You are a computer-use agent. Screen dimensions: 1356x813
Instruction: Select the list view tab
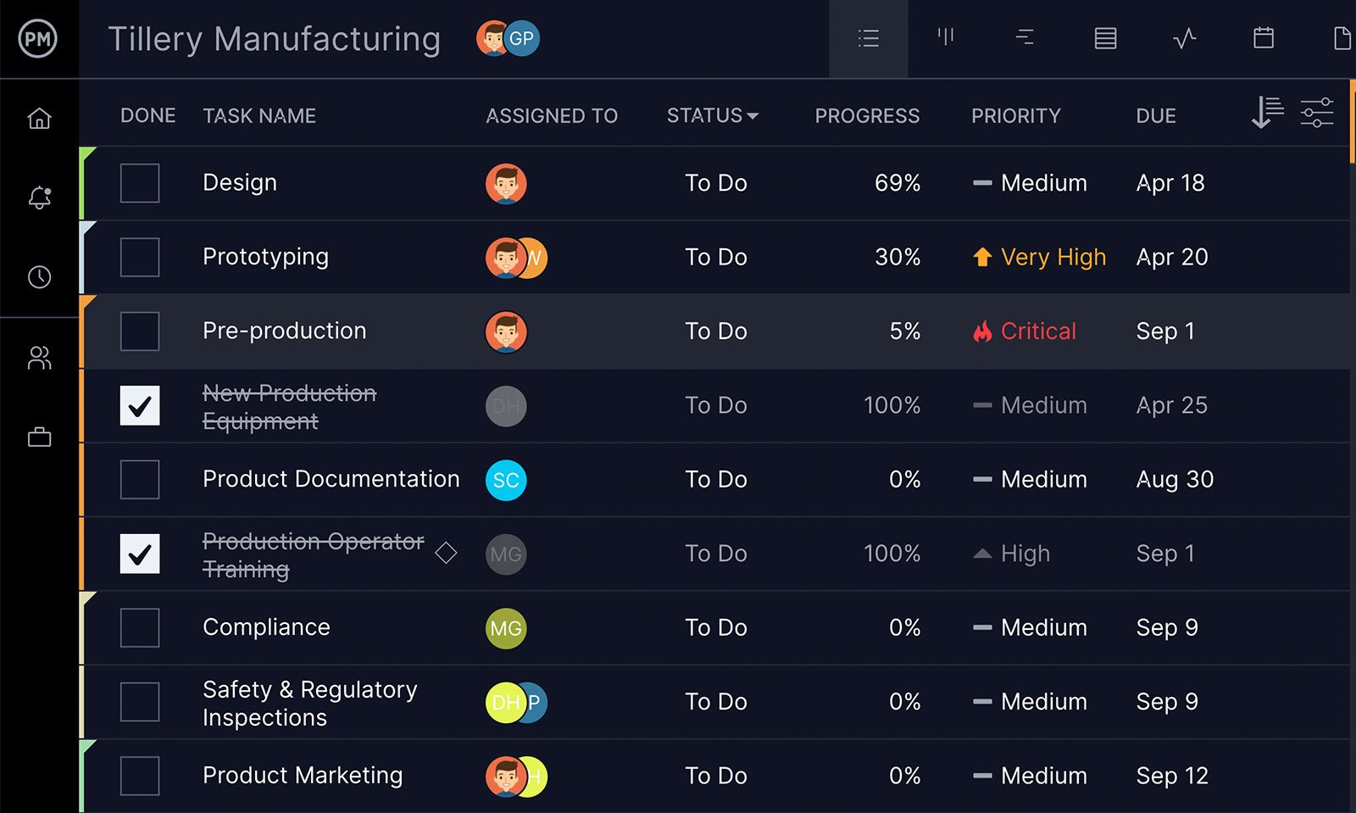867,37
